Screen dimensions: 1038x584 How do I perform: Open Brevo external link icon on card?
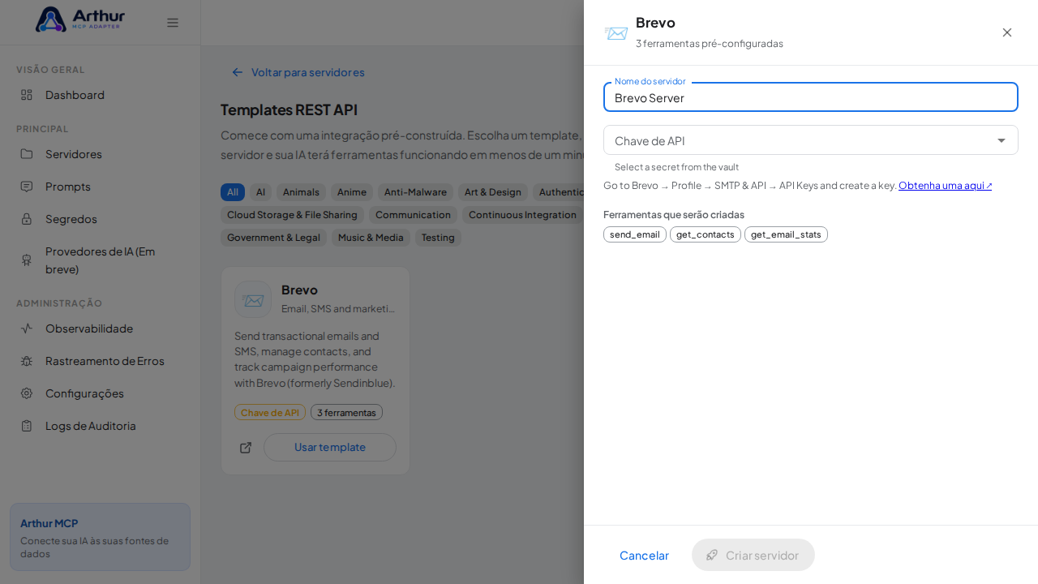point(246,448)
